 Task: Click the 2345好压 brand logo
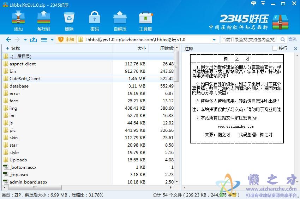click(249, 21)
